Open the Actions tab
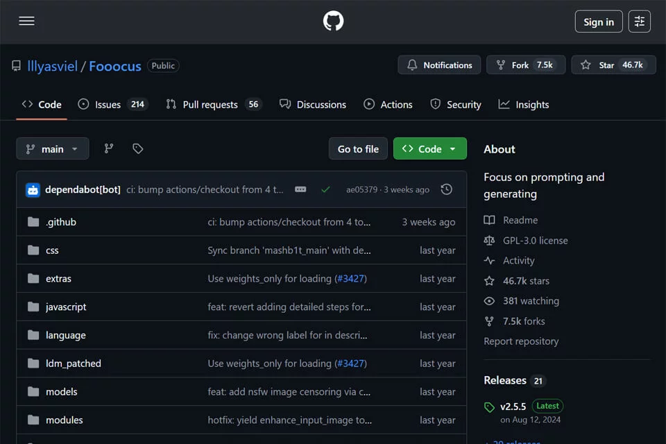 pos(388,105)
